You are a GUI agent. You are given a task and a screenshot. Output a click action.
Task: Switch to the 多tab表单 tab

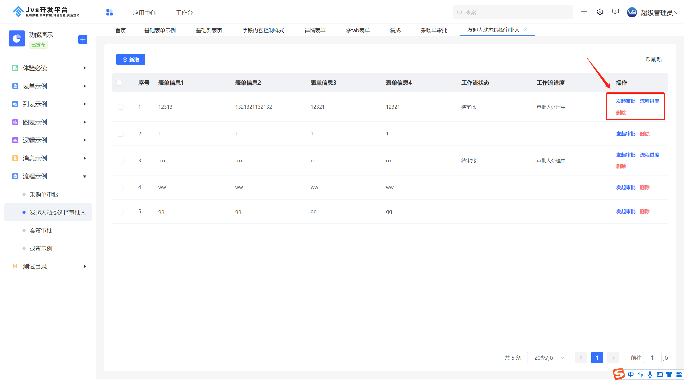tap(358, 30)
